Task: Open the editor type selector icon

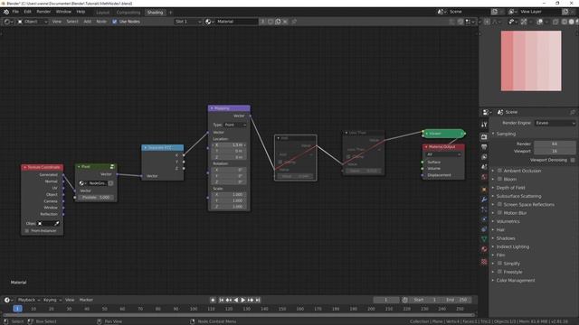Action: click(x=8, y=22)
